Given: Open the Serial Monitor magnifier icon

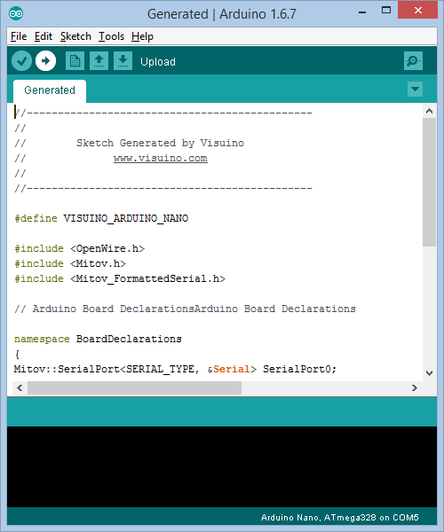Looking at the screenshot, I should pos(413,61).
